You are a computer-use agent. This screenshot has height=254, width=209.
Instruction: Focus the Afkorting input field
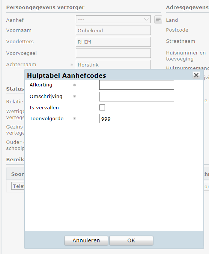tap(137, 85)
